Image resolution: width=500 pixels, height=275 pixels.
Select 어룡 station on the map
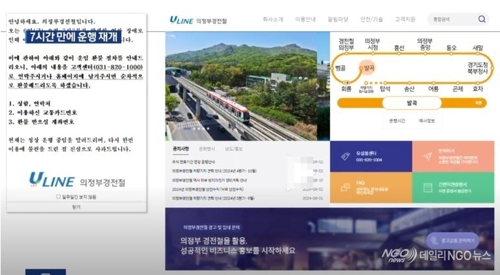pyautogui.click(x=433, y=88)
